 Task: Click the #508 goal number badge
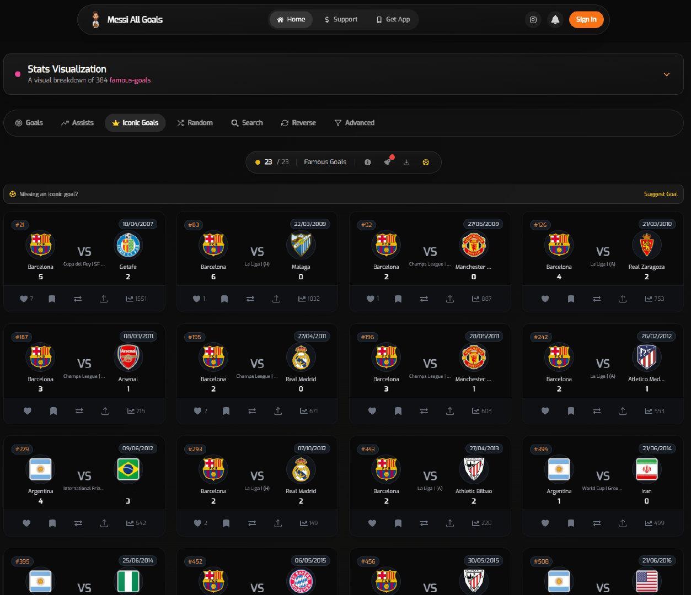pyautogui.click(x=541, y=561)
